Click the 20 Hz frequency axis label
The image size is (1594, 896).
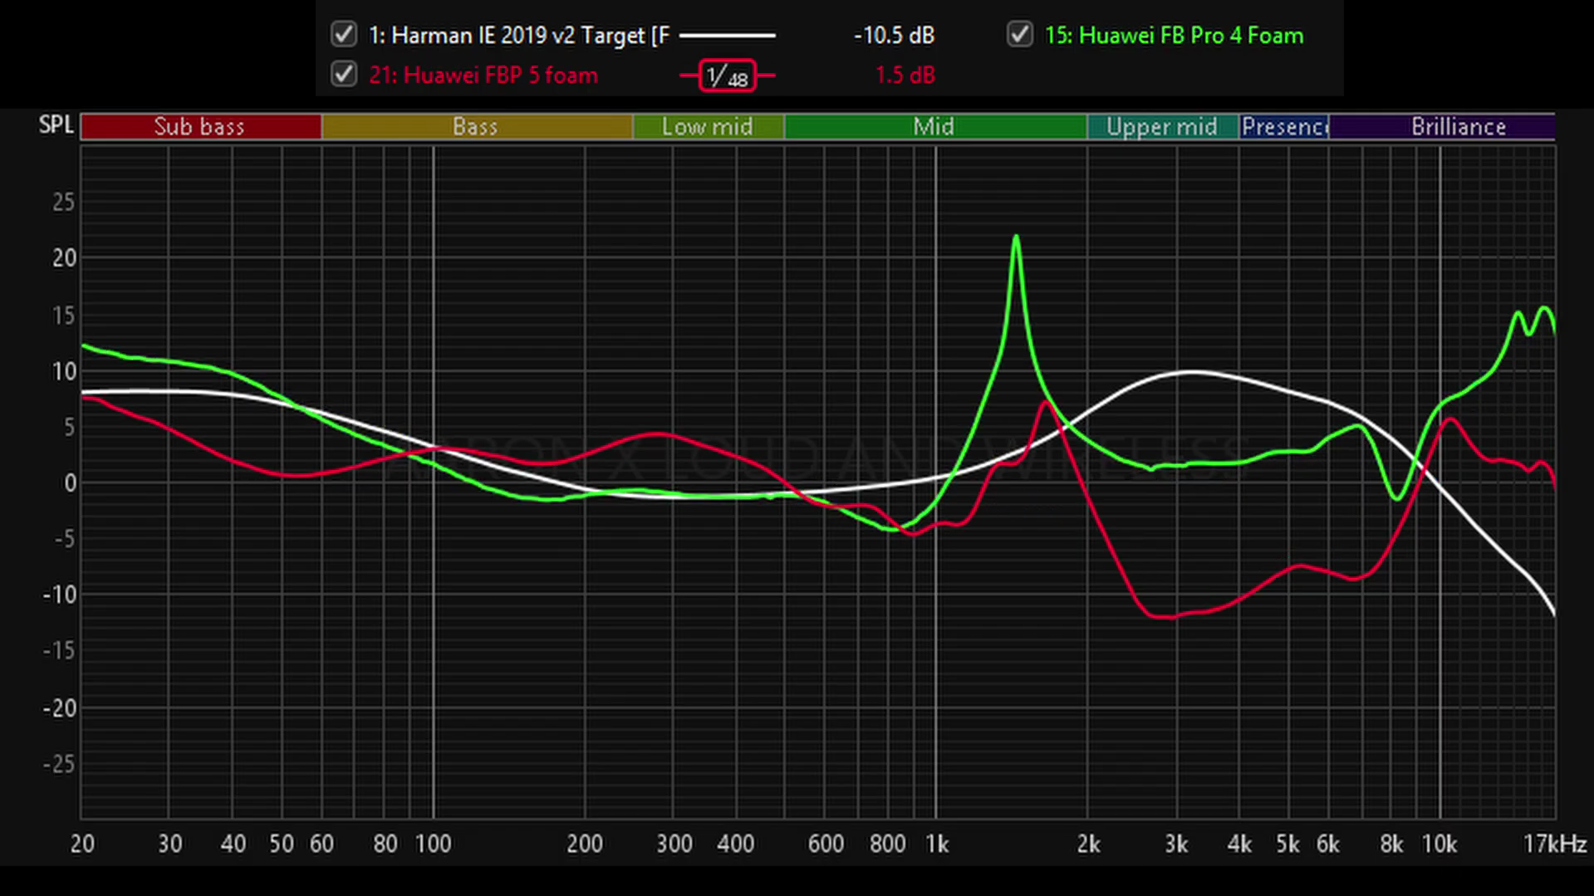tap(82, 845)
